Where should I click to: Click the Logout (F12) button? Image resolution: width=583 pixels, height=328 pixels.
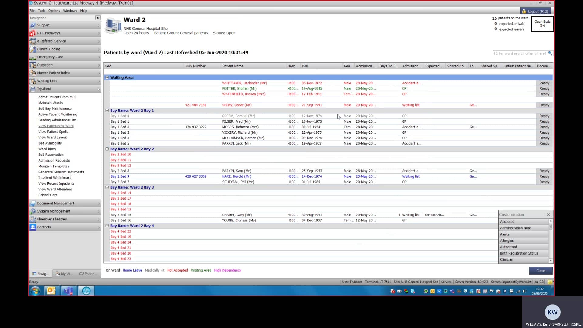coord(535,11)
